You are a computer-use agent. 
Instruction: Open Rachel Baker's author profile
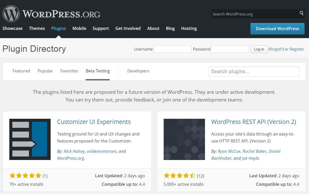(x=255, y=151)
